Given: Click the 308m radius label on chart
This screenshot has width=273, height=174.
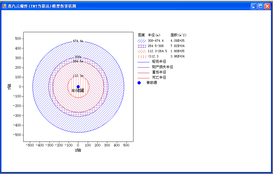Looking at the screenshot, I should click(x=78, y=57).
